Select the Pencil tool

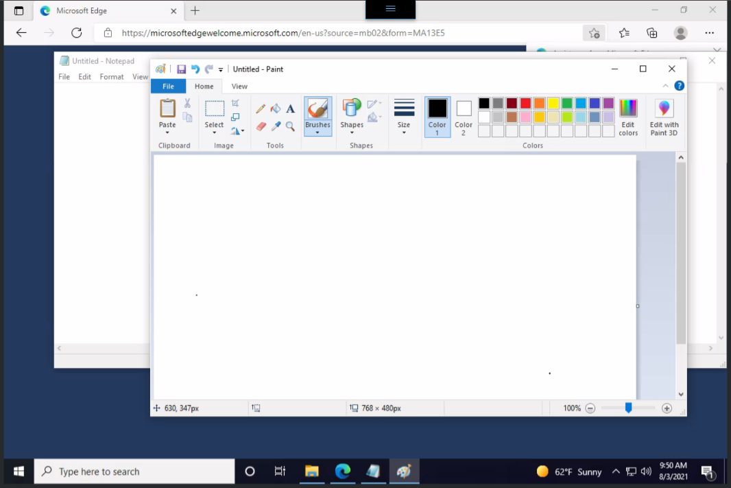[261, 108]
